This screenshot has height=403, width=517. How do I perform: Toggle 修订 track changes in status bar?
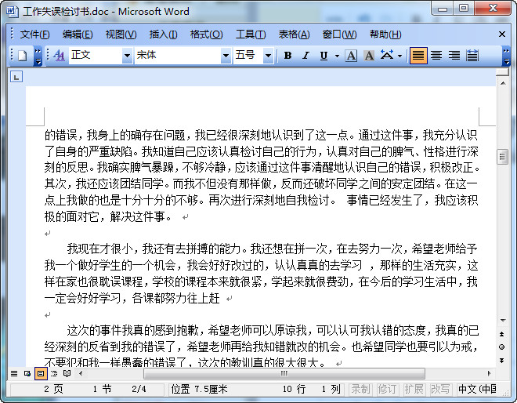(x=387, y=389)
